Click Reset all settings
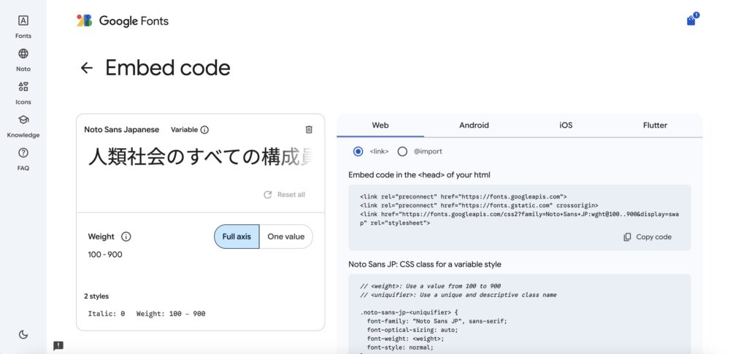Image resolution: width=730 pixels, height=354 pixels. click(x=285, y=195)
